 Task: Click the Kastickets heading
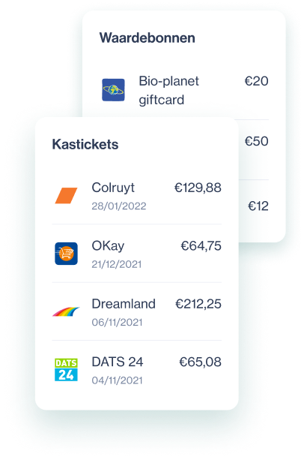[x=85, y=144]
